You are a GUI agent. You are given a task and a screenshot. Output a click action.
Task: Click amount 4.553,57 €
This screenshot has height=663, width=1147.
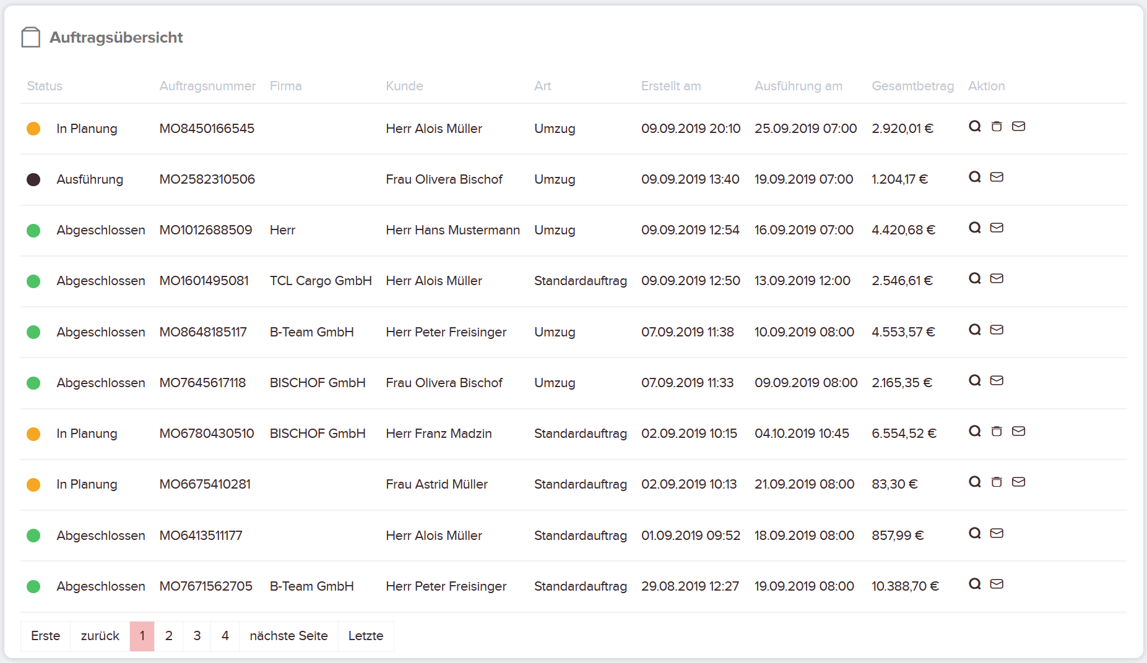pos(904,332)
